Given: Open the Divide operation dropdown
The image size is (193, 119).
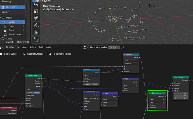Looking at the screenshot, I should coord(91,76).
